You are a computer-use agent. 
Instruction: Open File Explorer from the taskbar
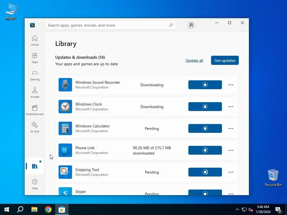point(34,209)
